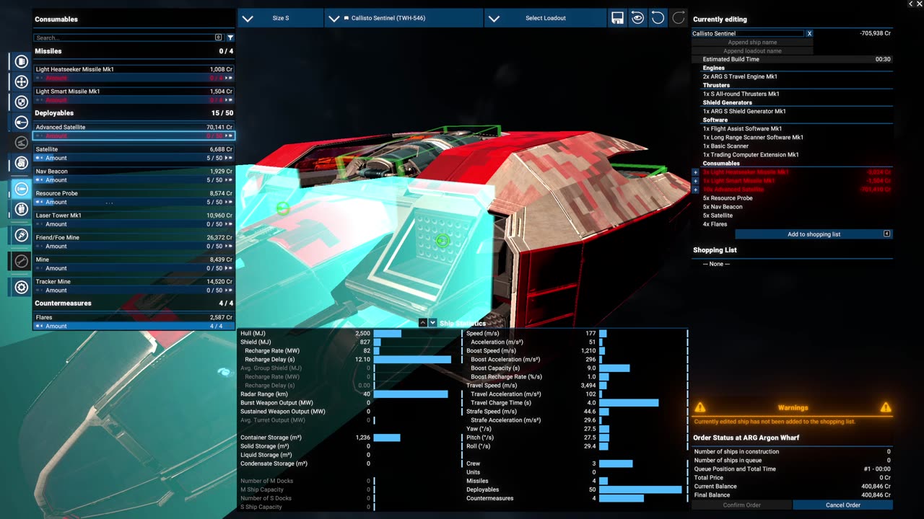Viewport: 924px width, 519px height.
Task: Open the Software category icon
Action: pos(21,164)
